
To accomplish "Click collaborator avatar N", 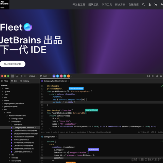I will pos(68,76).
